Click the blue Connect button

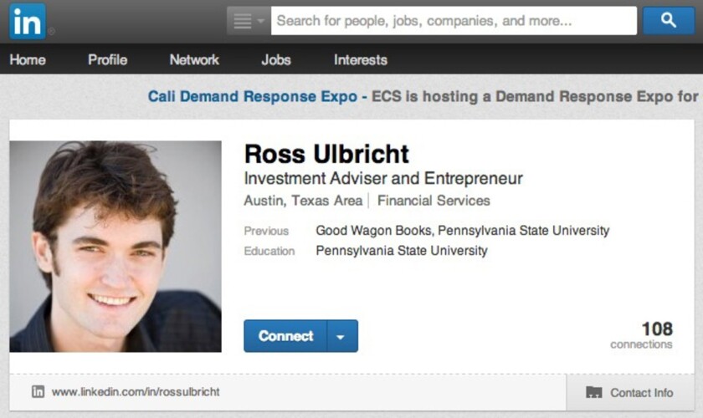coord(285,336)
